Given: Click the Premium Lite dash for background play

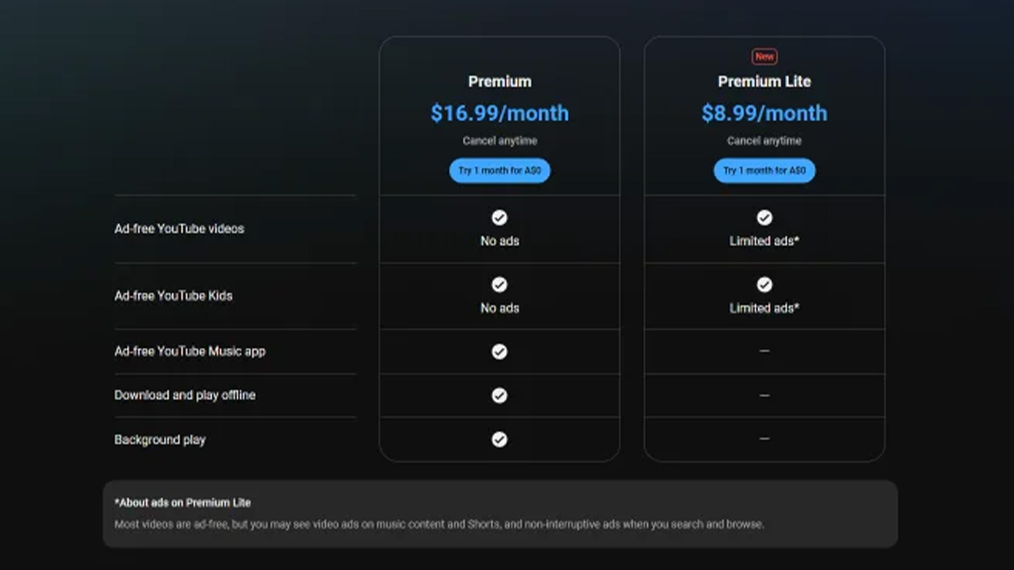Looking at the screenshot, I should click(764, 439).
